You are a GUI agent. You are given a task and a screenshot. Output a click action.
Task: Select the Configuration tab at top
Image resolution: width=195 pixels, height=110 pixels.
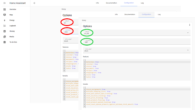(129, 3)
